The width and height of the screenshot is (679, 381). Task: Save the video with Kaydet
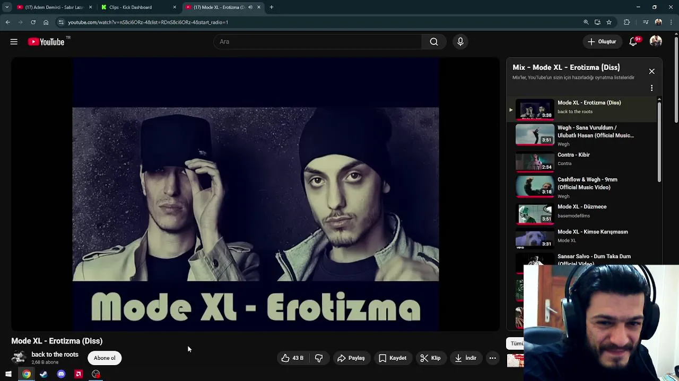(x=393, y=358)
